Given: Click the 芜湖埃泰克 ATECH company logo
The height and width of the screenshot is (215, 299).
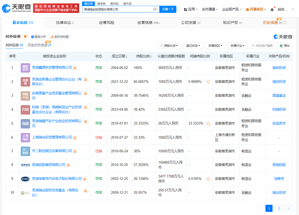Looking at the screenshot, I should [x=25, y=179].
